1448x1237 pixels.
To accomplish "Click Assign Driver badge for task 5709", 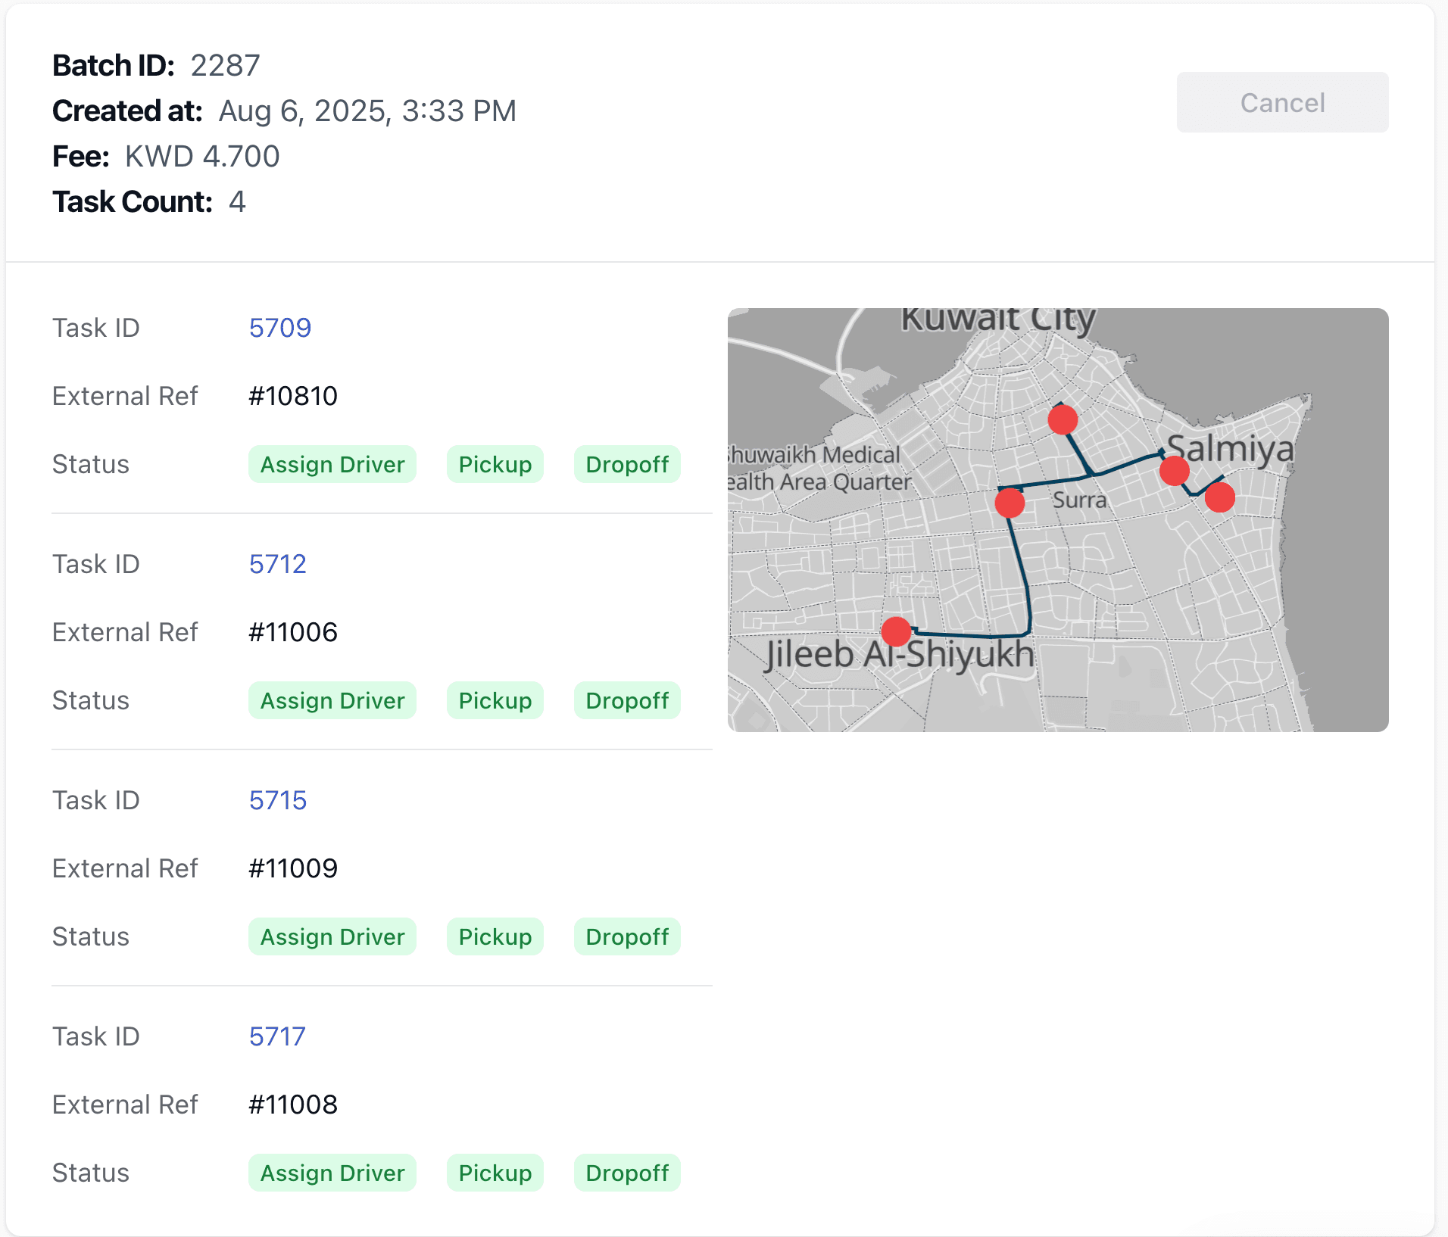I will tap(332, 464).
